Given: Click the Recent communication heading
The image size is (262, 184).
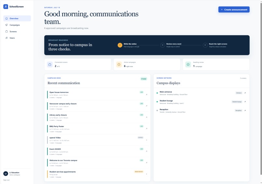Looking at the screenshot, I should 64,83.
